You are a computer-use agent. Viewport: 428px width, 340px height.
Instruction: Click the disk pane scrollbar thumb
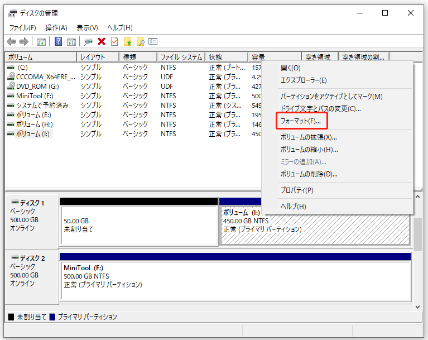417,234
